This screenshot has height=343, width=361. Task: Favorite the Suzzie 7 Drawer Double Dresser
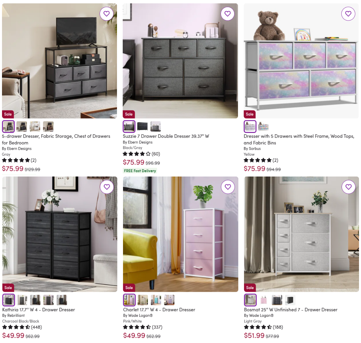[x=228, y=14]
